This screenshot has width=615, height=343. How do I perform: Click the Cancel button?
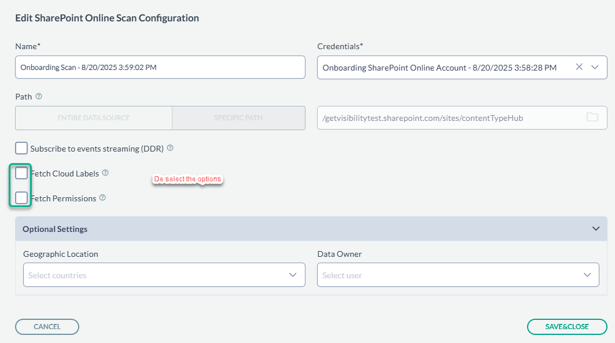click(x=47, y=327)
